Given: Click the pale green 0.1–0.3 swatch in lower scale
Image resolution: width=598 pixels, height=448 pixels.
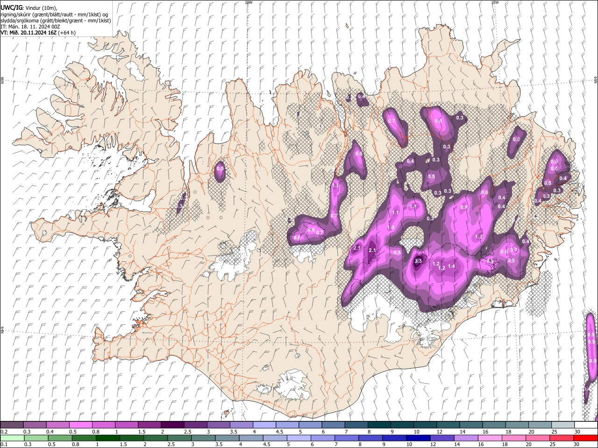Looking at the screenshot, I should (12, 438).
